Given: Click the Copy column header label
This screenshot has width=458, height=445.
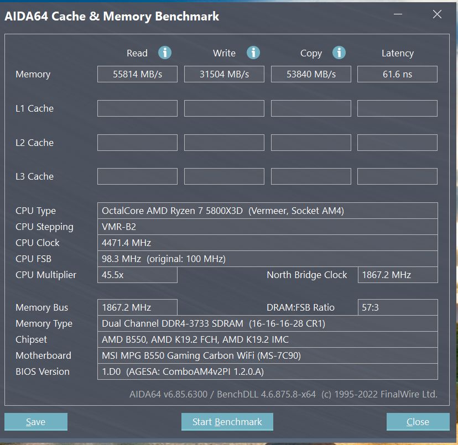Looking at the screenshot, I should [311, 54].
